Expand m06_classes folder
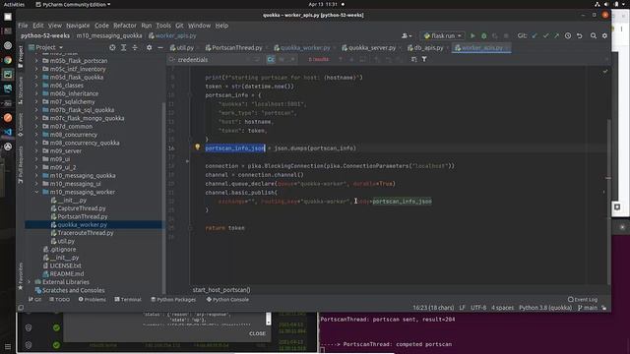This screenshot has height=354, width=630. tap(36, 86)
